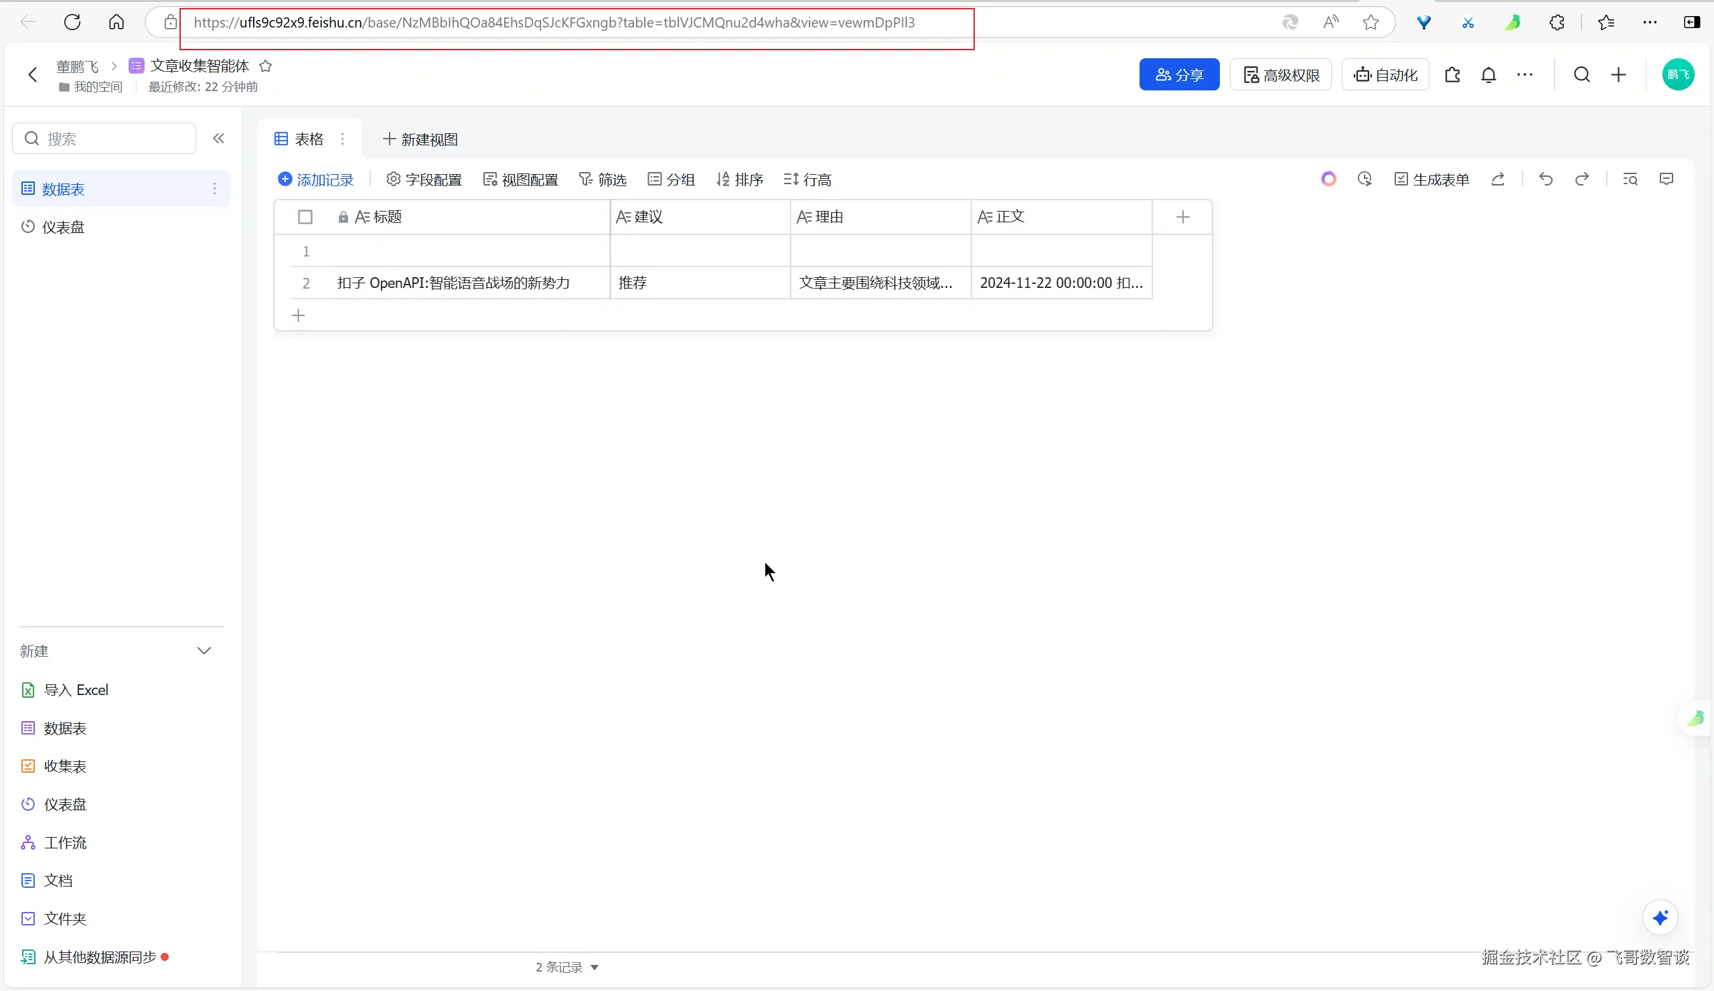Open the 字段配置 field configuration panel

423,179
